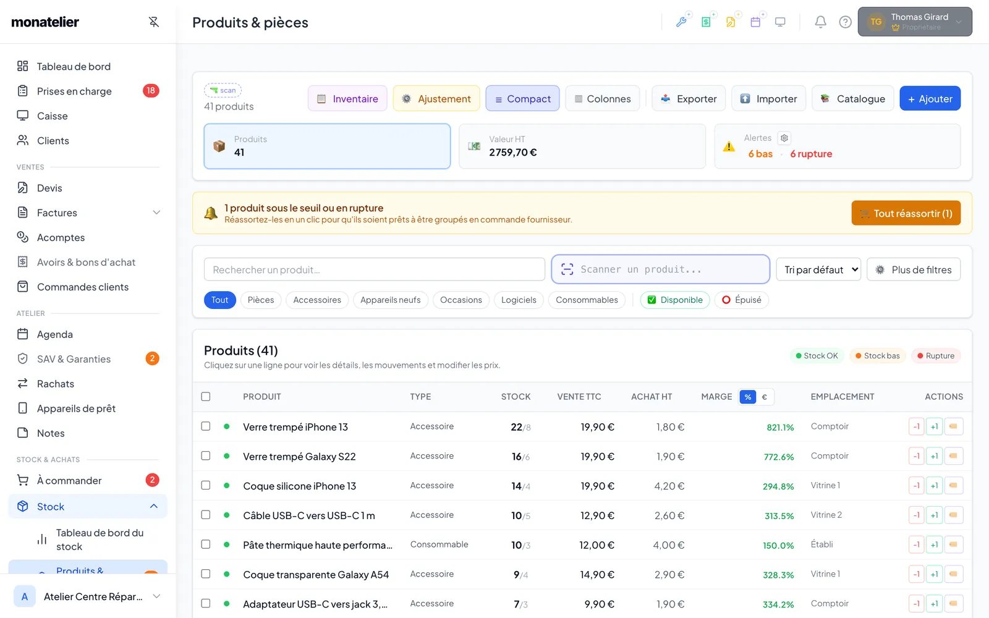Click the wrench quick-add repair icon

coord(681,22)
